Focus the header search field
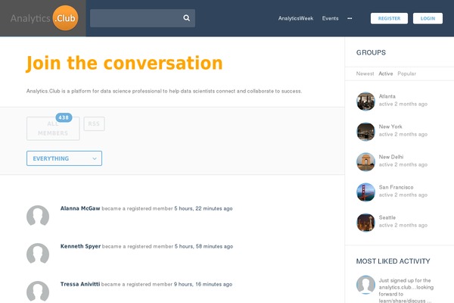The height and width of the screenshot is (303, 454). (142, 18)
